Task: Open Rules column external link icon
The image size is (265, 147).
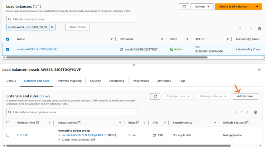Action: click(x=138, y=122)
